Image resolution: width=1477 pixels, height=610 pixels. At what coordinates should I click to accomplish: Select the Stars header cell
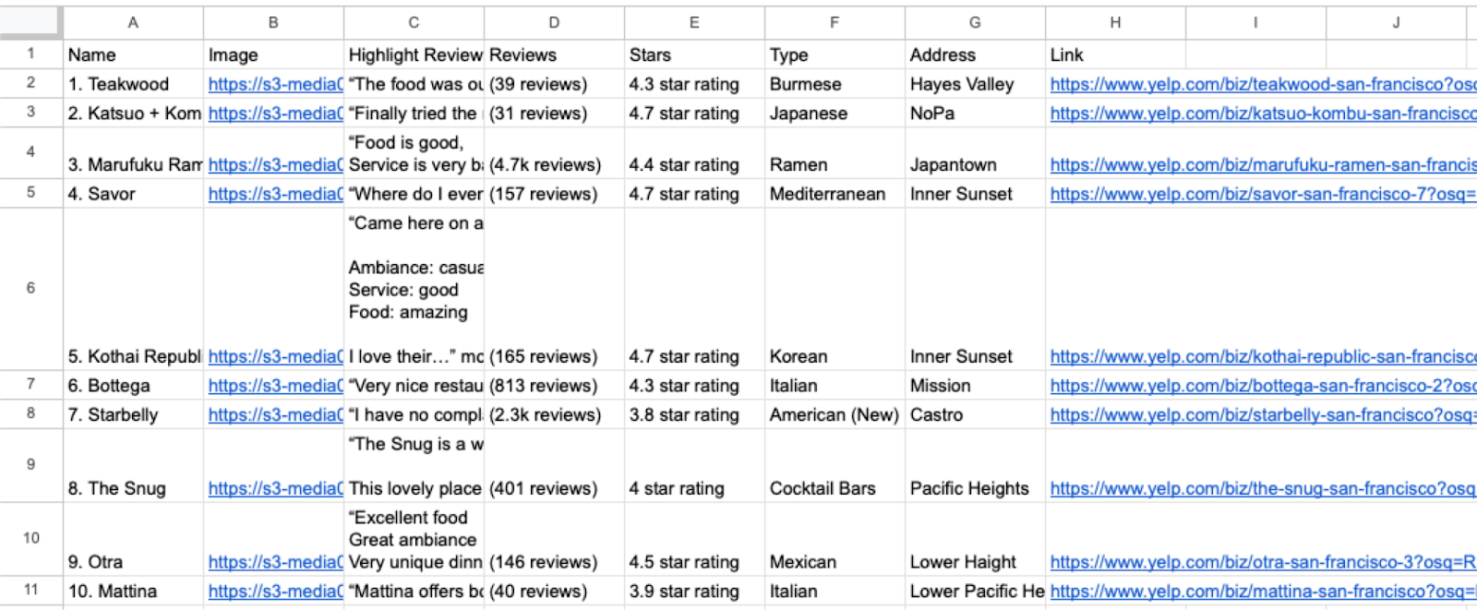(x=692, y=54)
